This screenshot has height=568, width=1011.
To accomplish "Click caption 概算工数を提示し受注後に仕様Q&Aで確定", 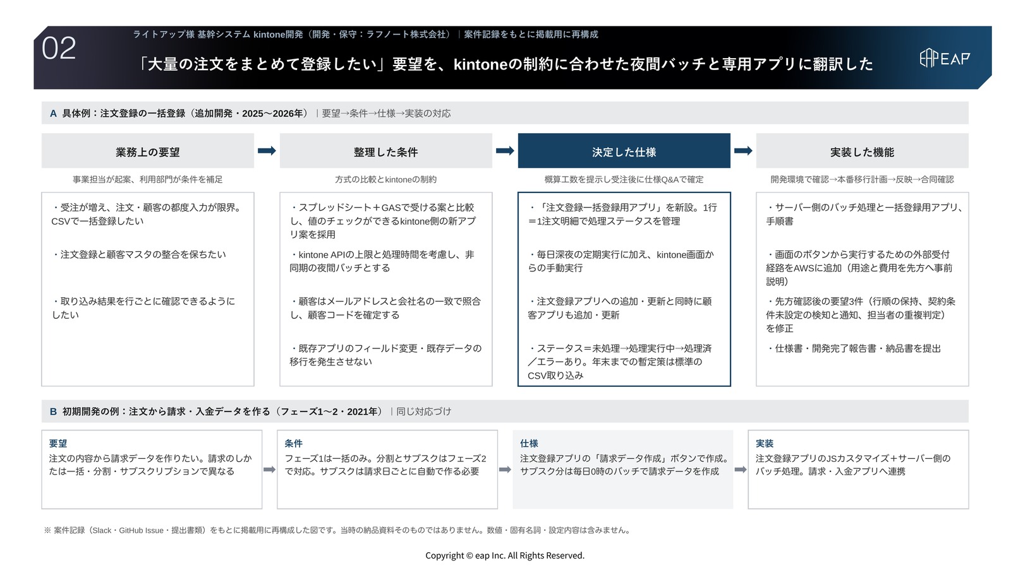I will coord(624,179).
